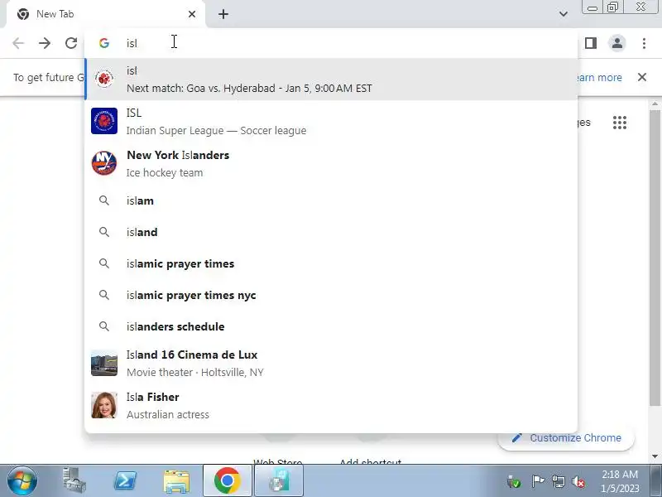Screen dimensions: 662x497
Task: Go forward using the forward arrow
Action: 45,43
